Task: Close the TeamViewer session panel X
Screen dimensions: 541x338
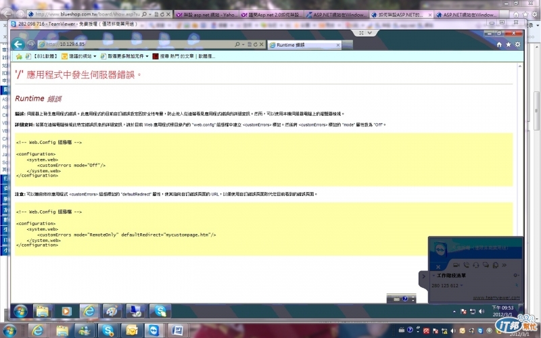Action: (438, 267)
